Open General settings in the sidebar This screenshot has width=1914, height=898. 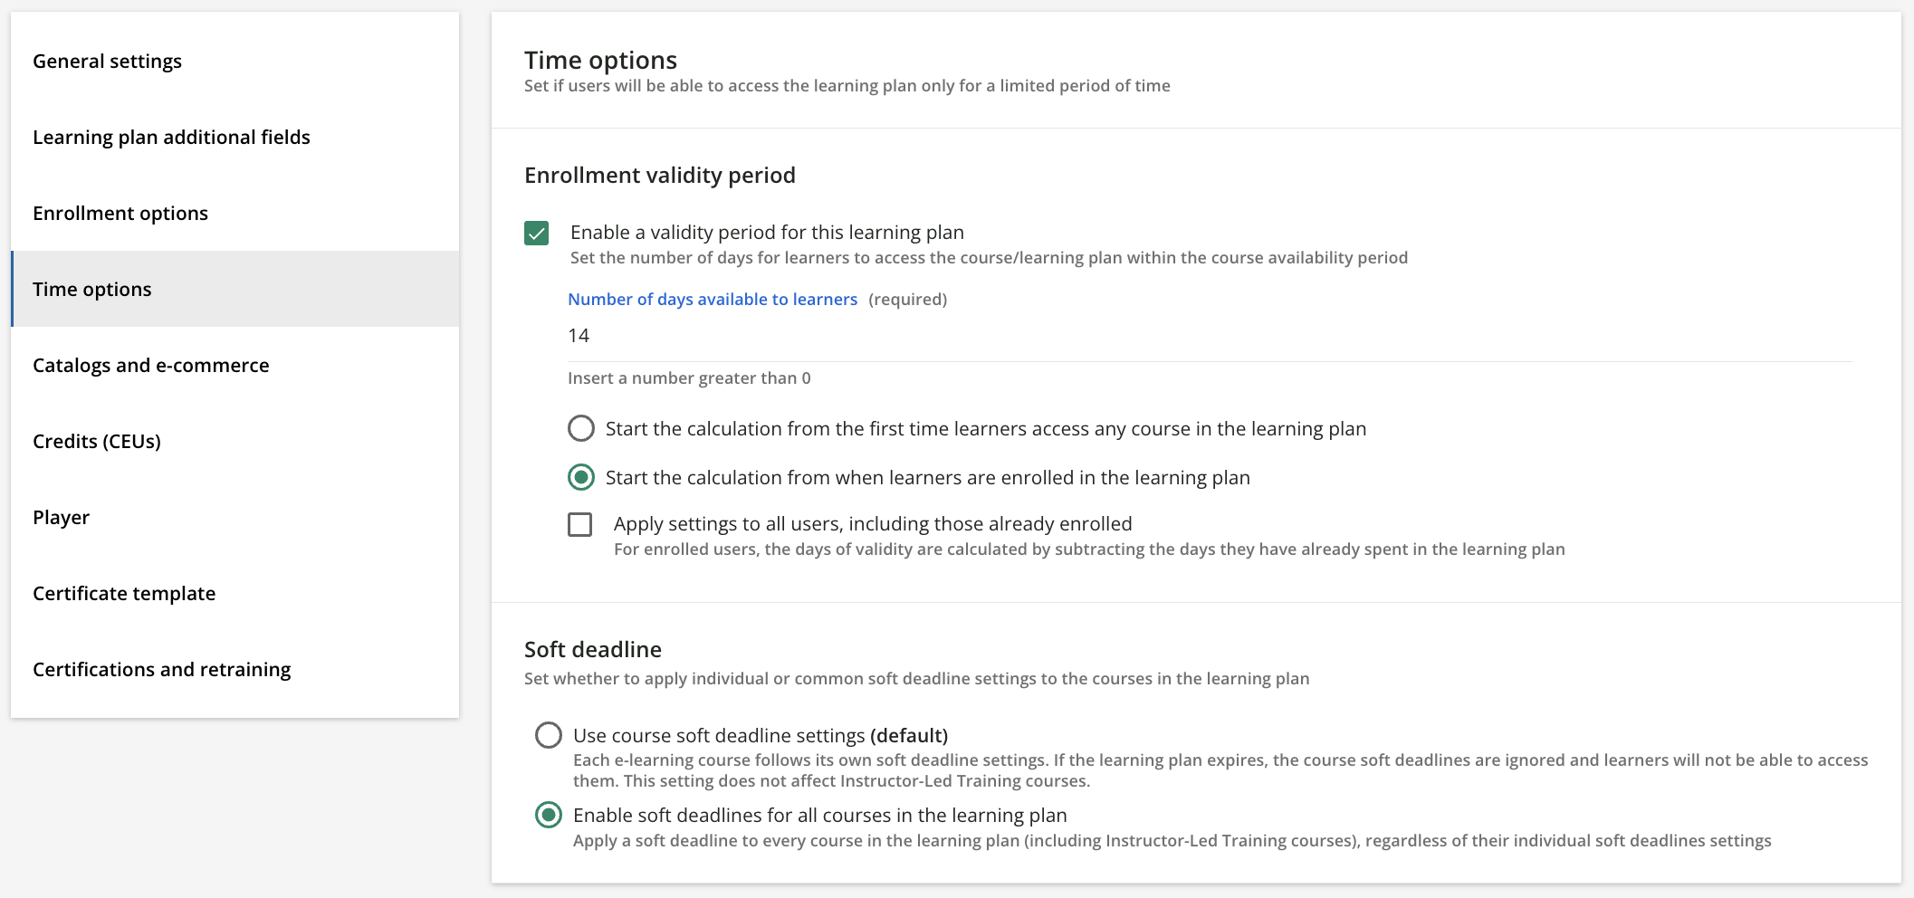tap(108, 61)
